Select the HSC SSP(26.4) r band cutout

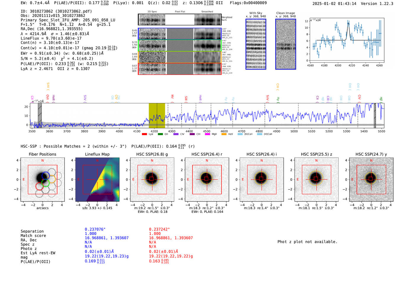point(207,179)
